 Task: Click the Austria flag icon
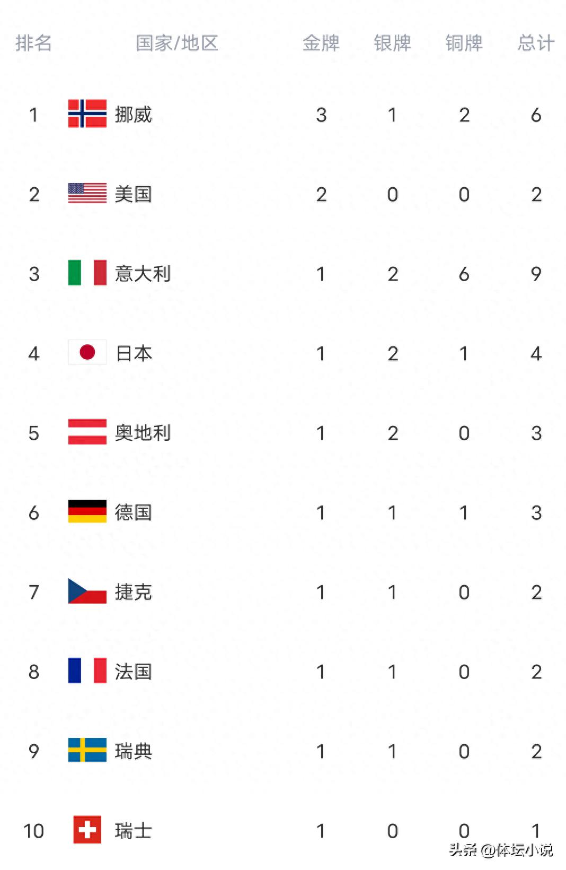(x=87, y=432)
